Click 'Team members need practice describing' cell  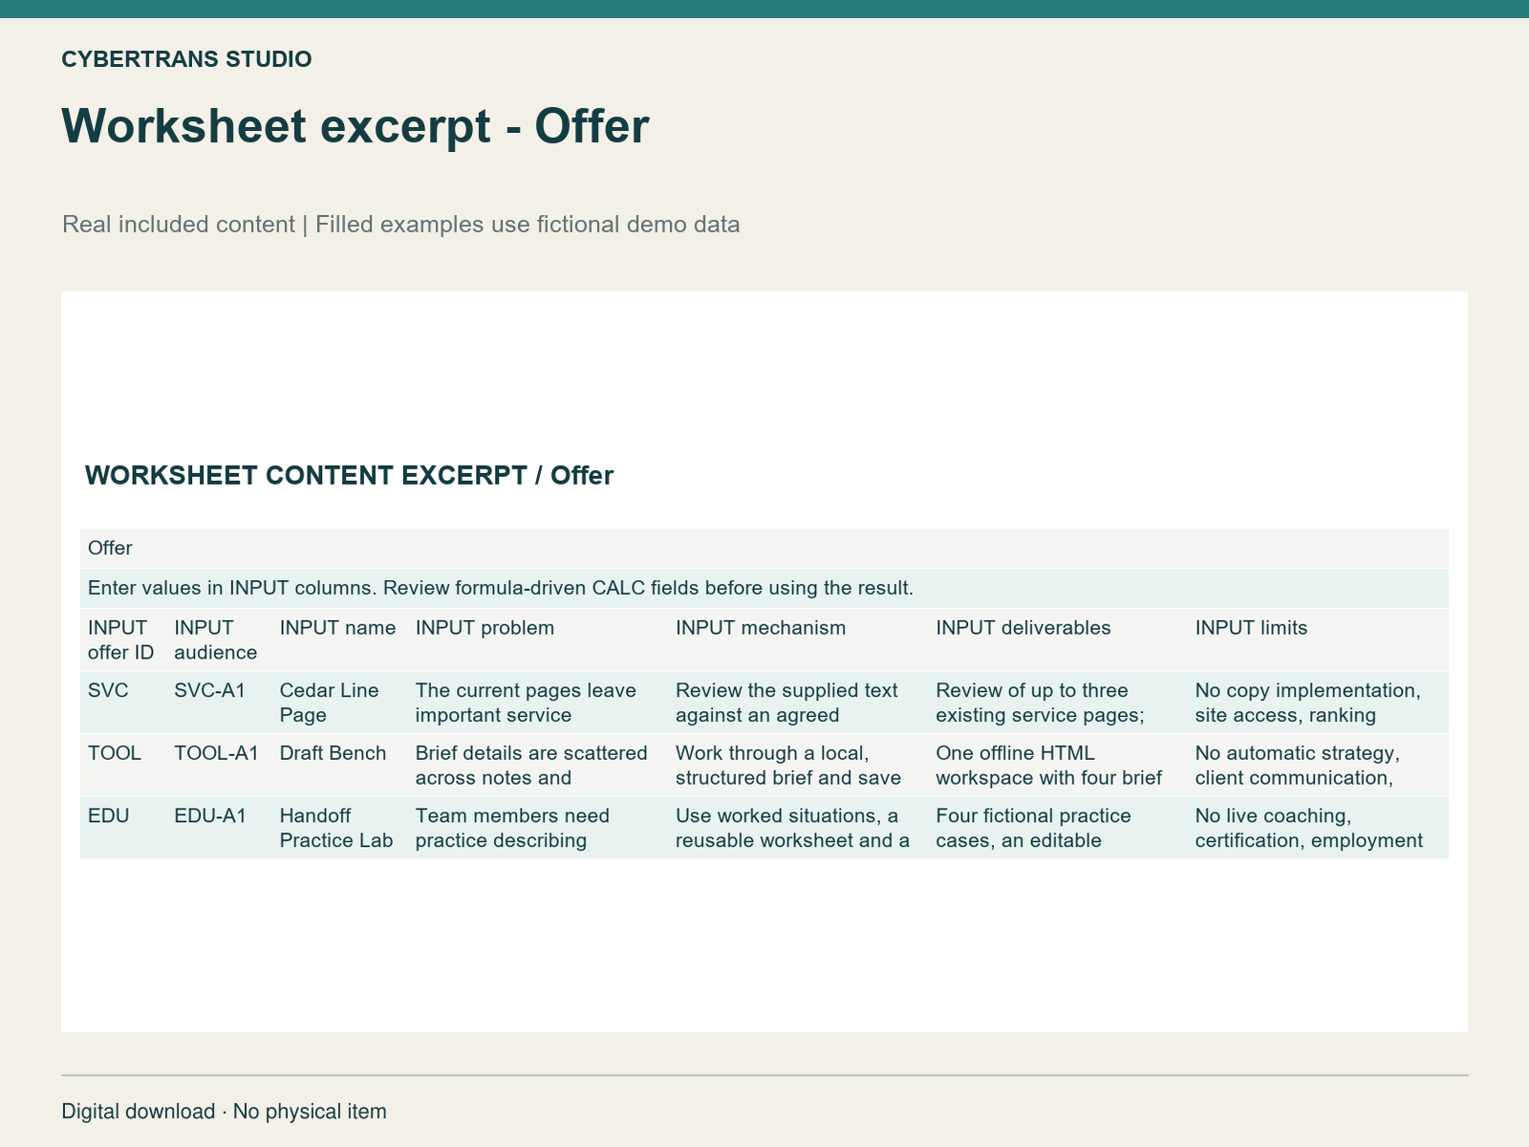pyautogui.click(x=538, y=828)
